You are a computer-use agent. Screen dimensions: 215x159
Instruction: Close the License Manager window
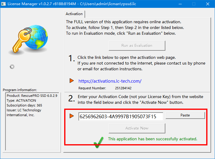pos(208,4)
